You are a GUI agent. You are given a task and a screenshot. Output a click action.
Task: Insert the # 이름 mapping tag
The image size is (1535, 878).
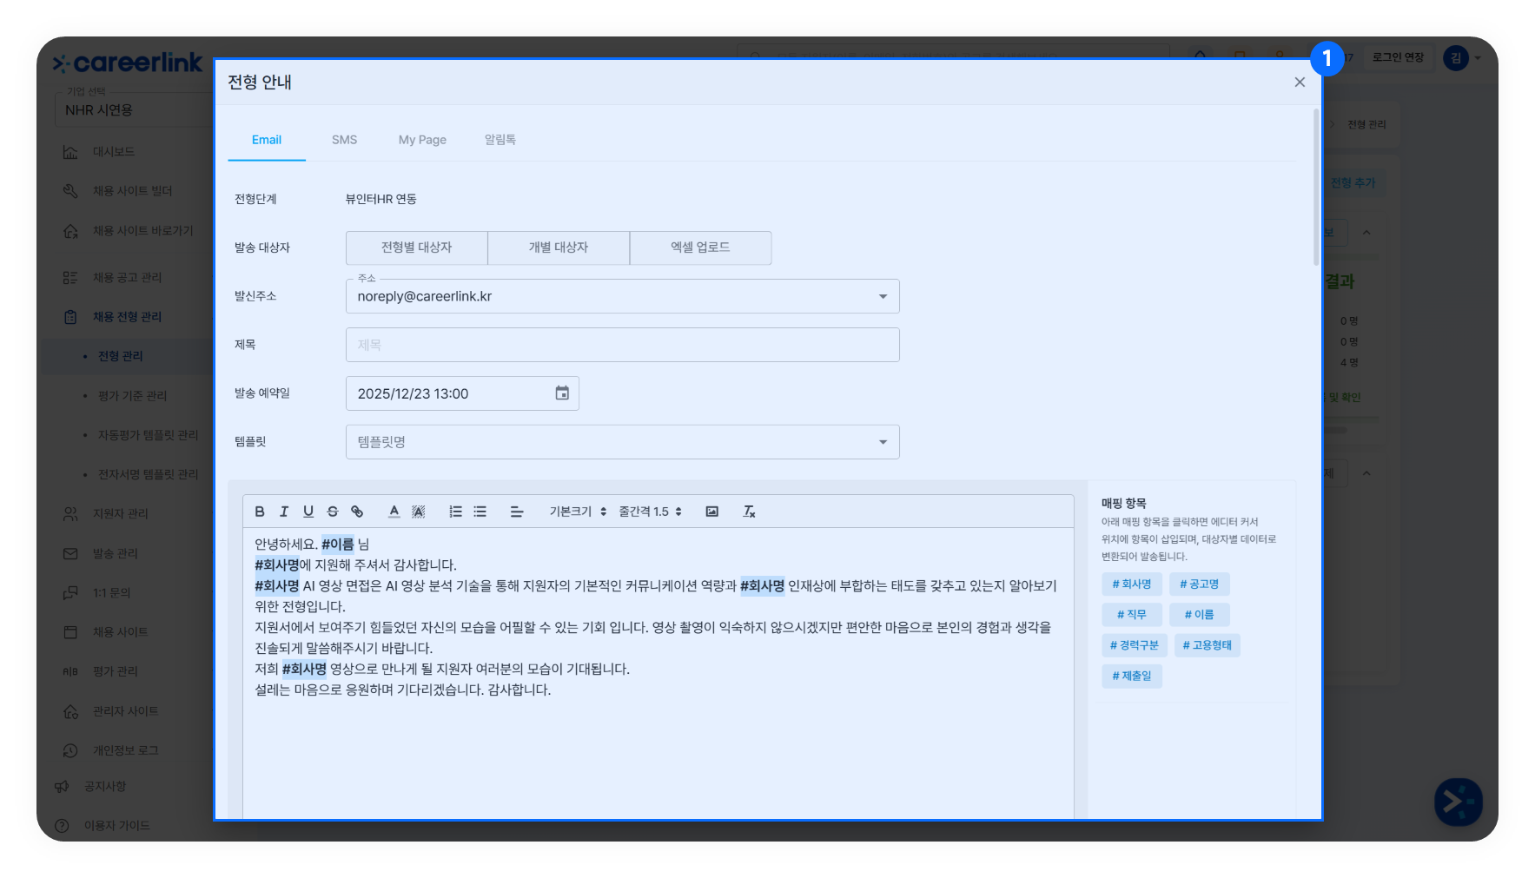coord(1199,615)
